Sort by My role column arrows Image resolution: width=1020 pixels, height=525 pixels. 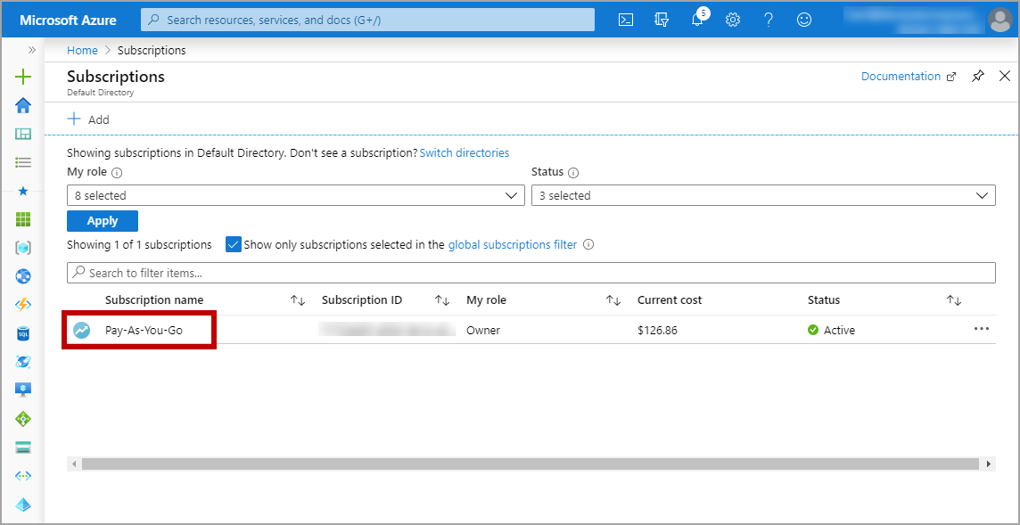[x=613, y=300]
